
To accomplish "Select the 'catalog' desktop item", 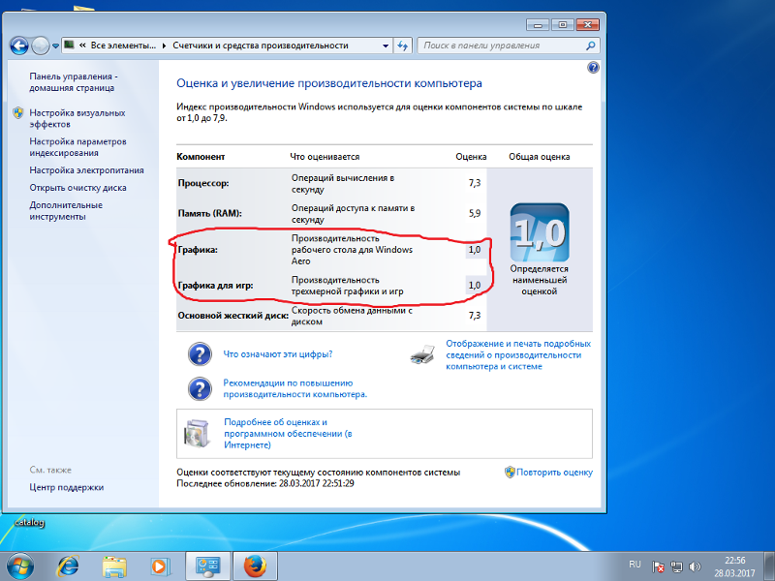I will pos(30,522).
